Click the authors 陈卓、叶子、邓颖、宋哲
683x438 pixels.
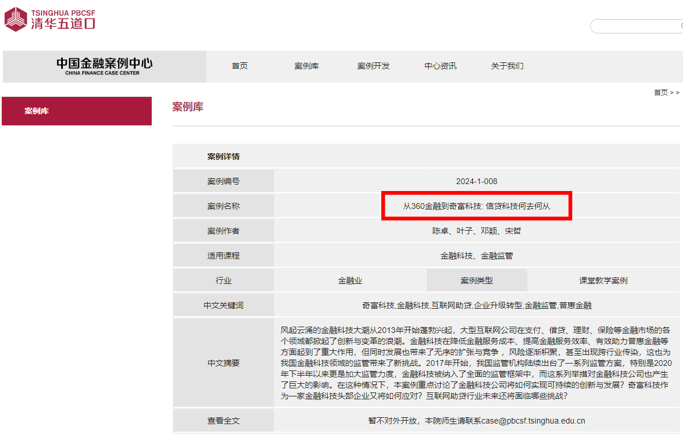point(476,231)
